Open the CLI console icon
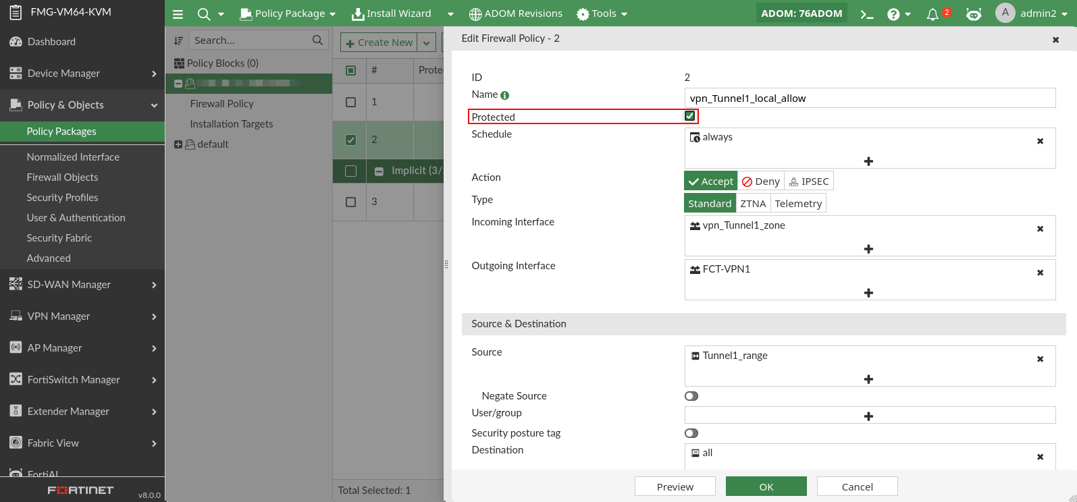1077x502 pixels. 867,13
